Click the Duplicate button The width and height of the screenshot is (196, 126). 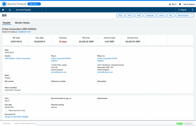(x=150, y=16)
